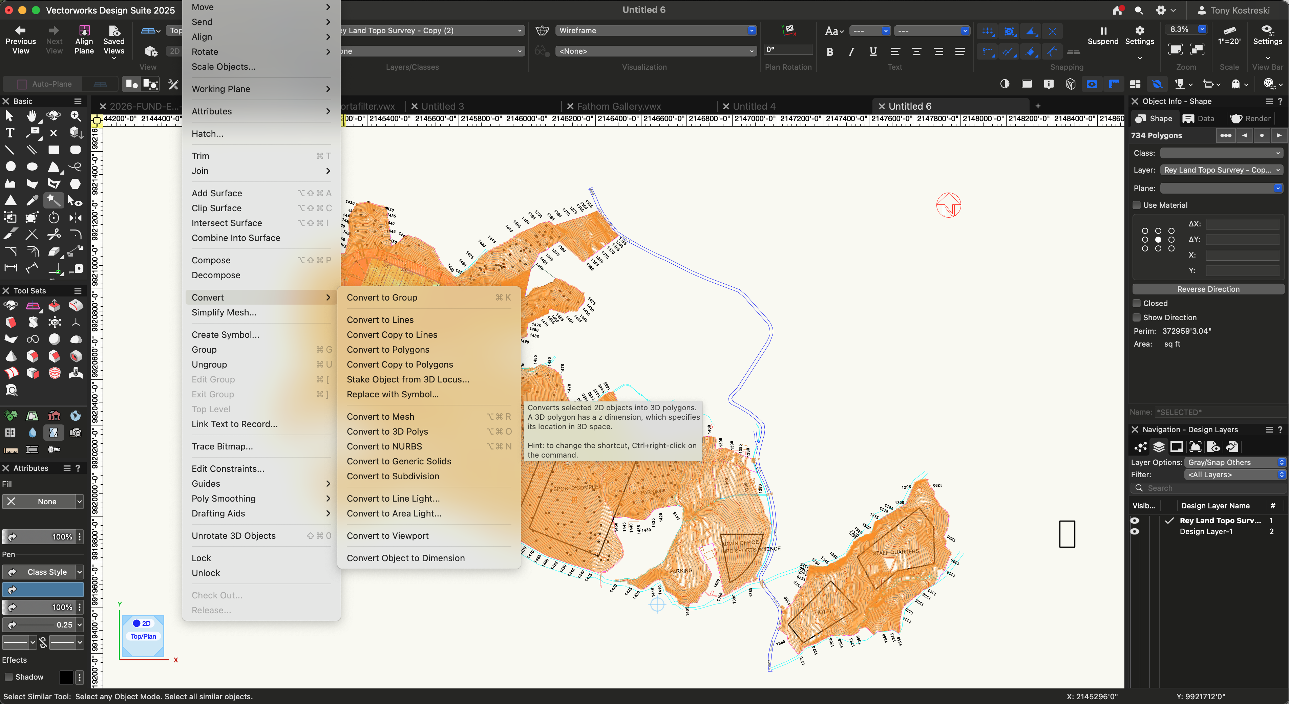Switch to the Render tab
The image size is (1289, 704).
(x=1250, y=118)
